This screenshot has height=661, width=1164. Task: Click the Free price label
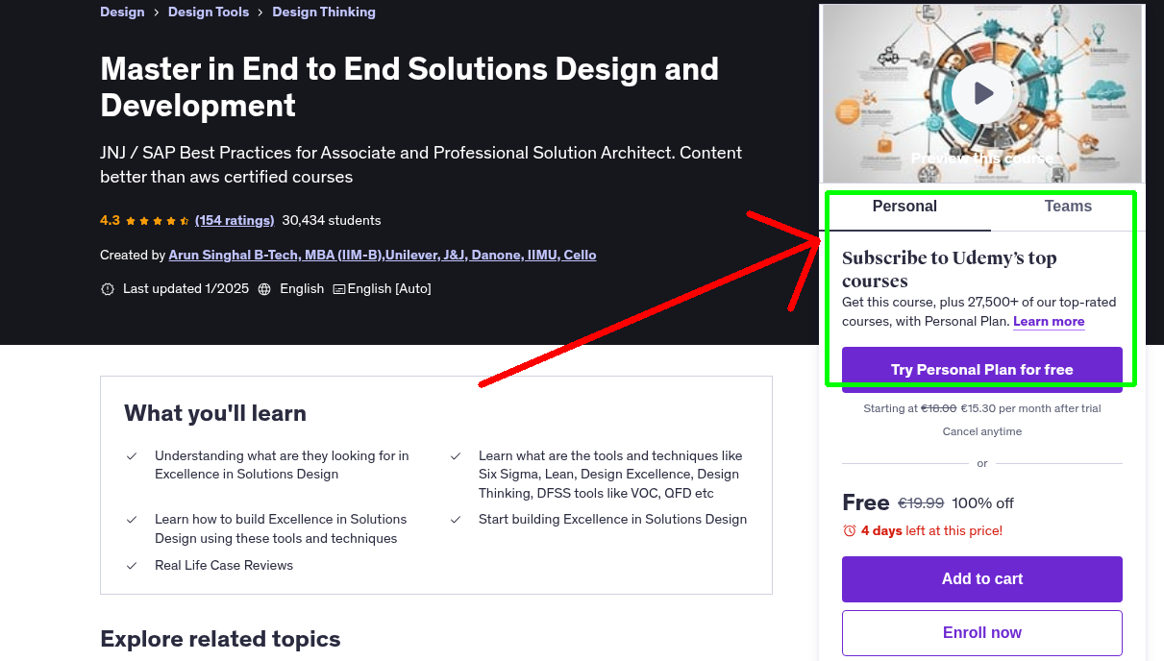click(866, 502)
